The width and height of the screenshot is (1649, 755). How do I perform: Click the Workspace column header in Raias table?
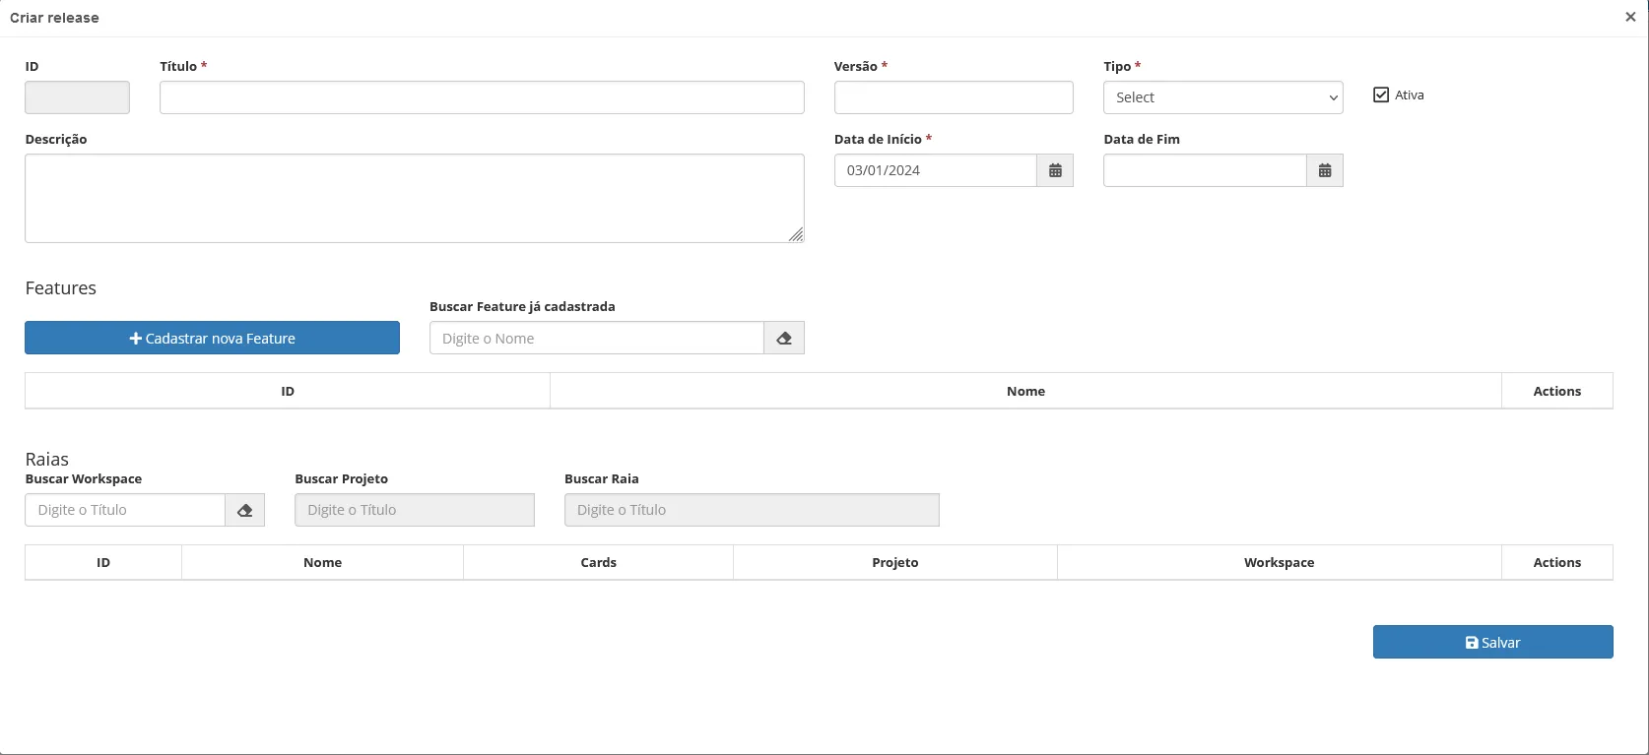pyautogui.click(x=1279, y=562)
